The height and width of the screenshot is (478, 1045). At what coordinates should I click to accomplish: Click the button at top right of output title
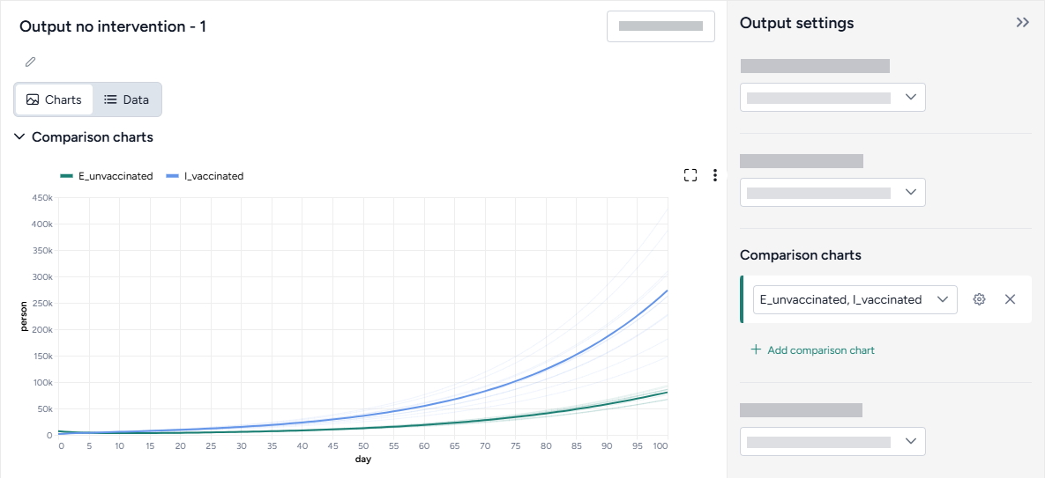[x=661, y=26]
